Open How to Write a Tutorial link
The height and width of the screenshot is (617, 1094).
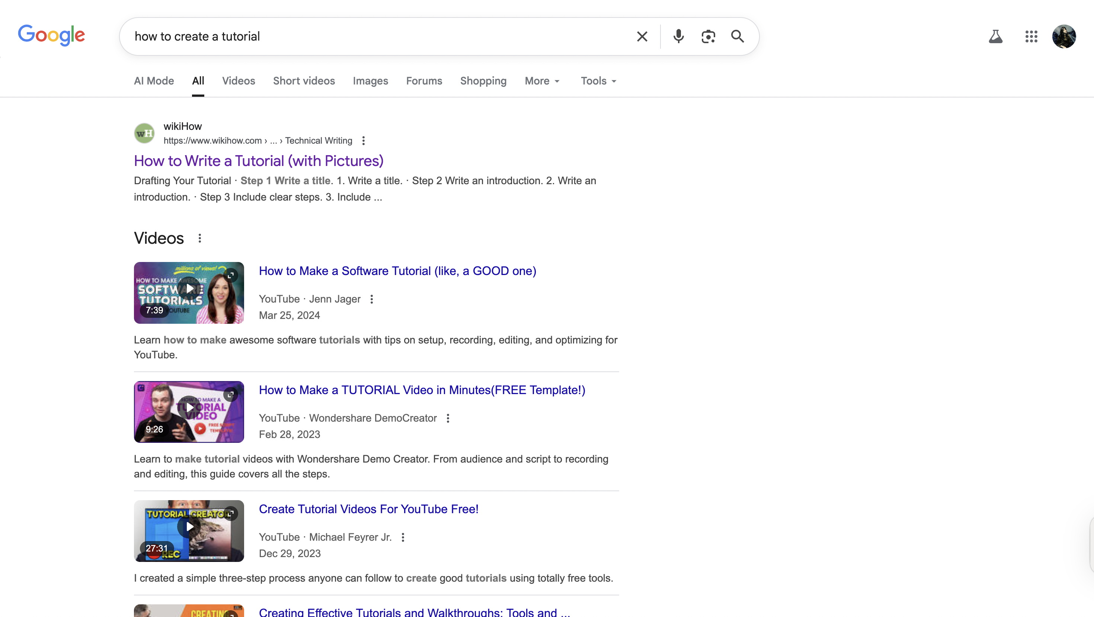coord(259,161)
